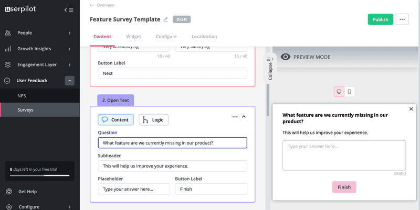Switch preview to mobile view
This screenshot has height=210, width=420.
pos(350,92)
